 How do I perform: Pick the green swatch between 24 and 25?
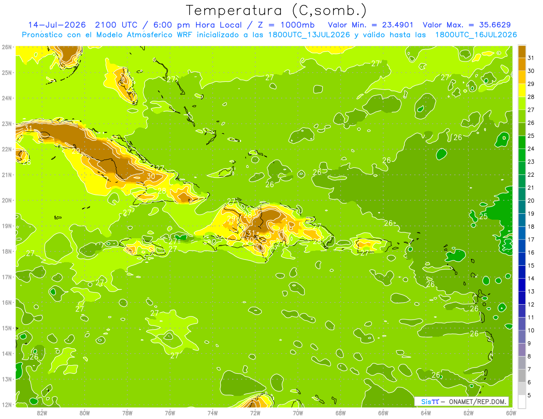tap(522, 142)
